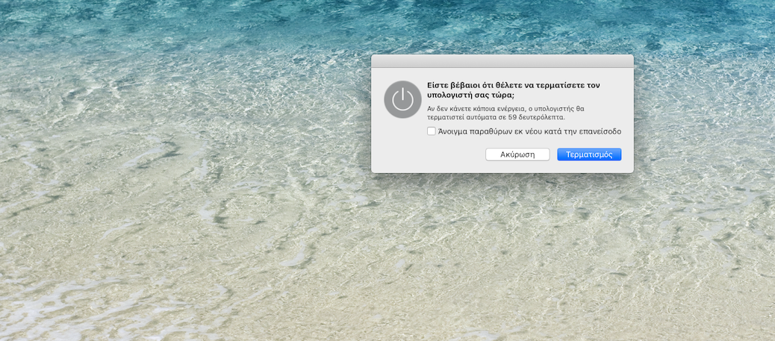Image resolution: width=775 pixels, height=341 pixels.
Task: Click the shutdown dialog title bar
Action: (x=502, y=61)
